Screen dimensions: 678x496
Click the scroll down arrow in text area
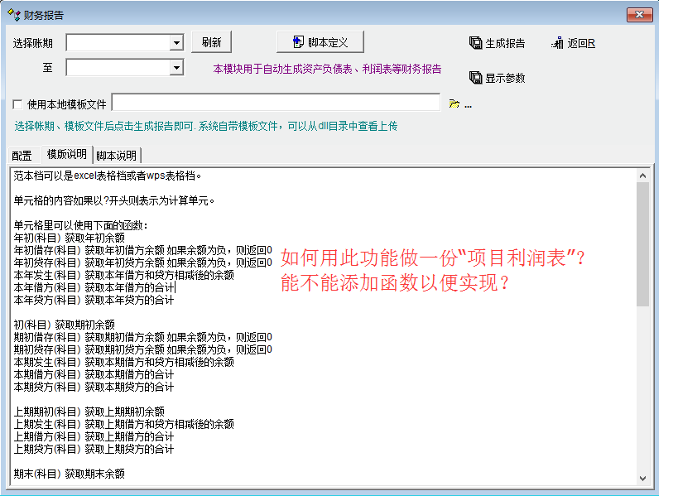tap(642, 478)
